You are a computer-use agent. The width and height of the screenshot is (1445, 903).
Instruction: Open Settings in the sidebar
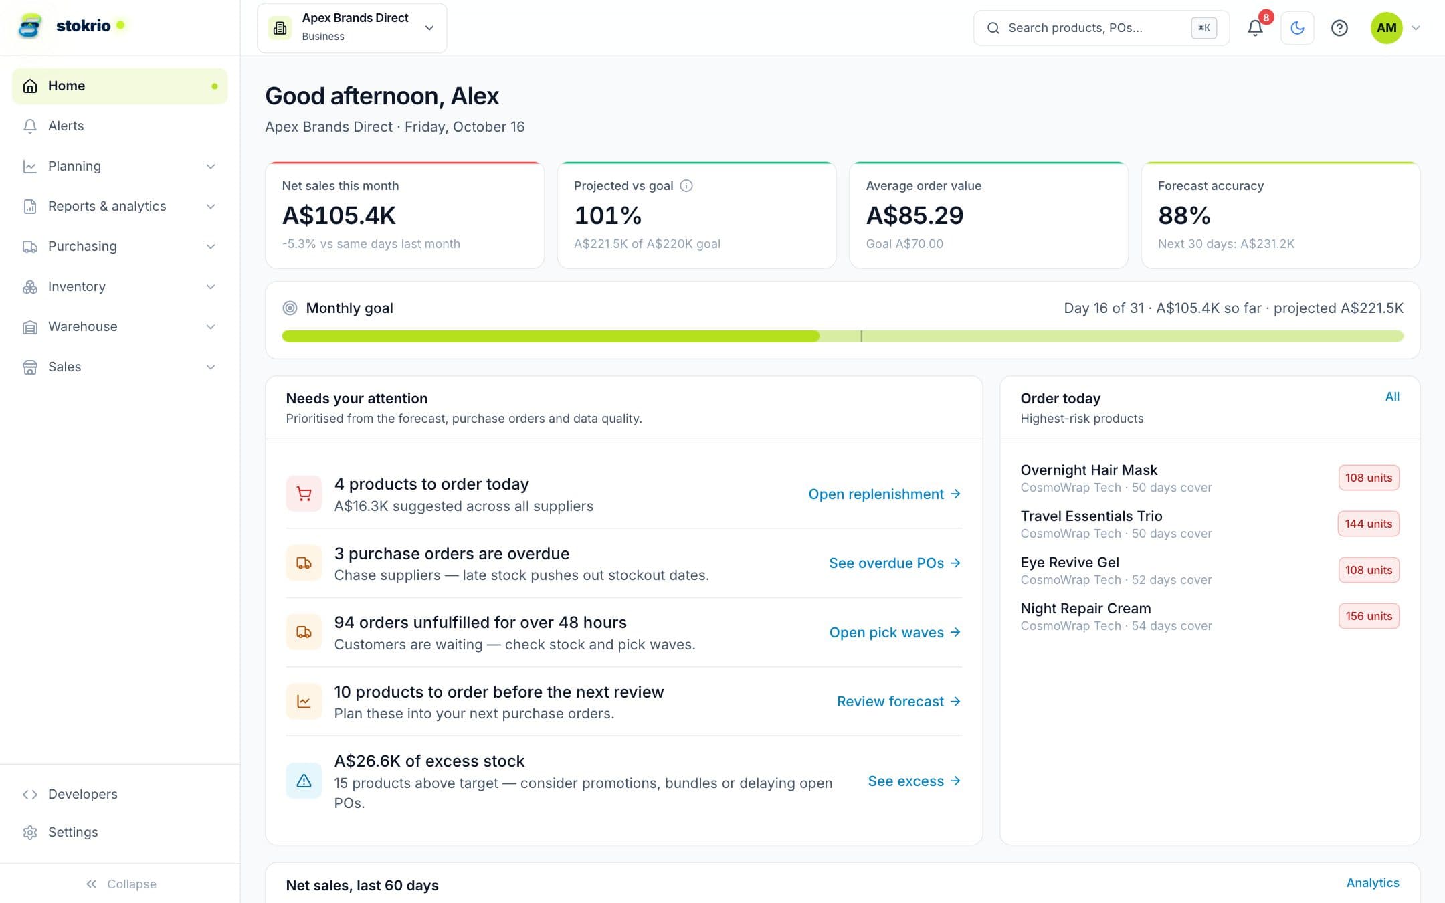click(x=120, y=832)
